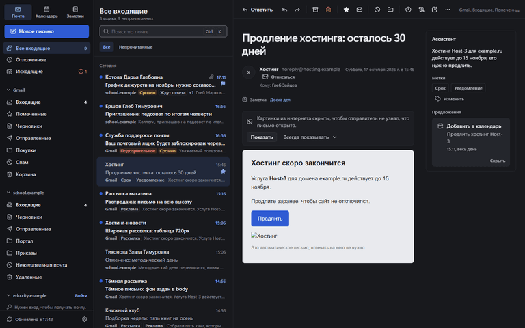This screenshot has height=328, width=525.
Task: Open the Рассылка магазина email
Action: coord(163,201)
